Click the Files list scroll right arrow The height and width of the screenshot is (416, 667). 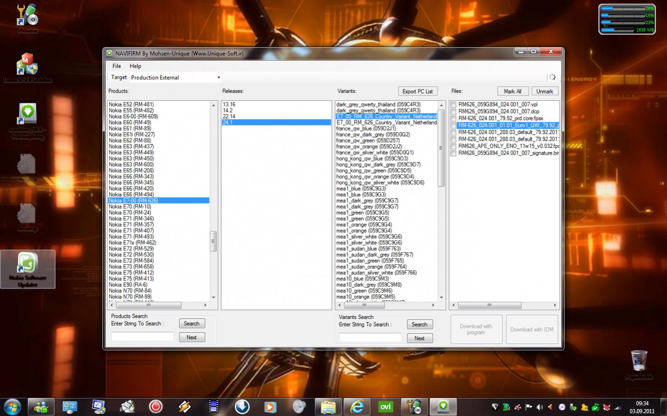click(x=555, y=305)
